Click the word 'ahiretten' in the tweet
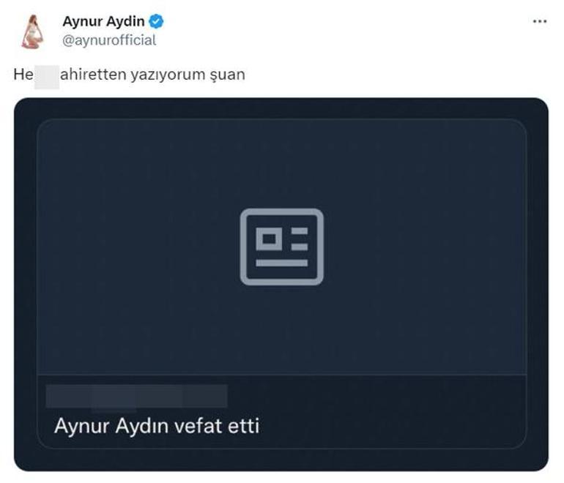 (93, 75)
